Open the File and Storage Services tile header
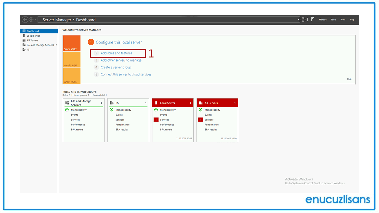Screen dimensions: 379x213 click(84, 103)
